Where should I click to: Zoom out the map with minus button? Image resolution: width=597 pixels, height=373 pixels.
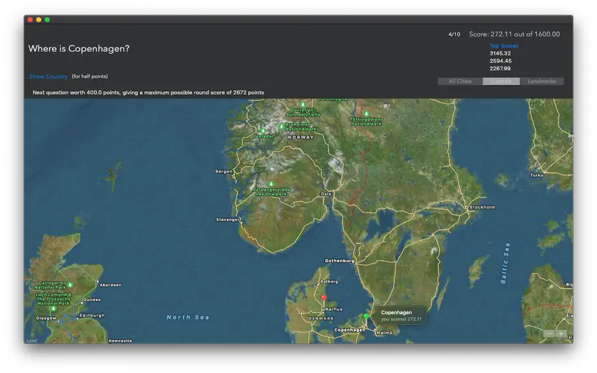(549, 333)
